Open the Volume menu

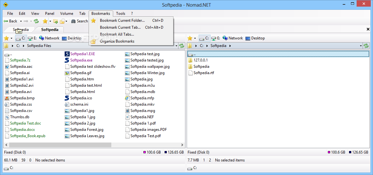[67, 14]
